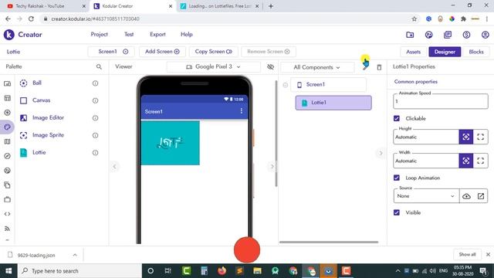The width and height of the screenshot is (494, 278).
Task: Toggle hidden components visibility eye icon
Action: point(270,67)
